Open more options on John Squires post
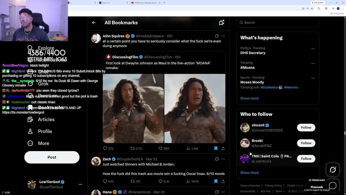 pos(223,36)
